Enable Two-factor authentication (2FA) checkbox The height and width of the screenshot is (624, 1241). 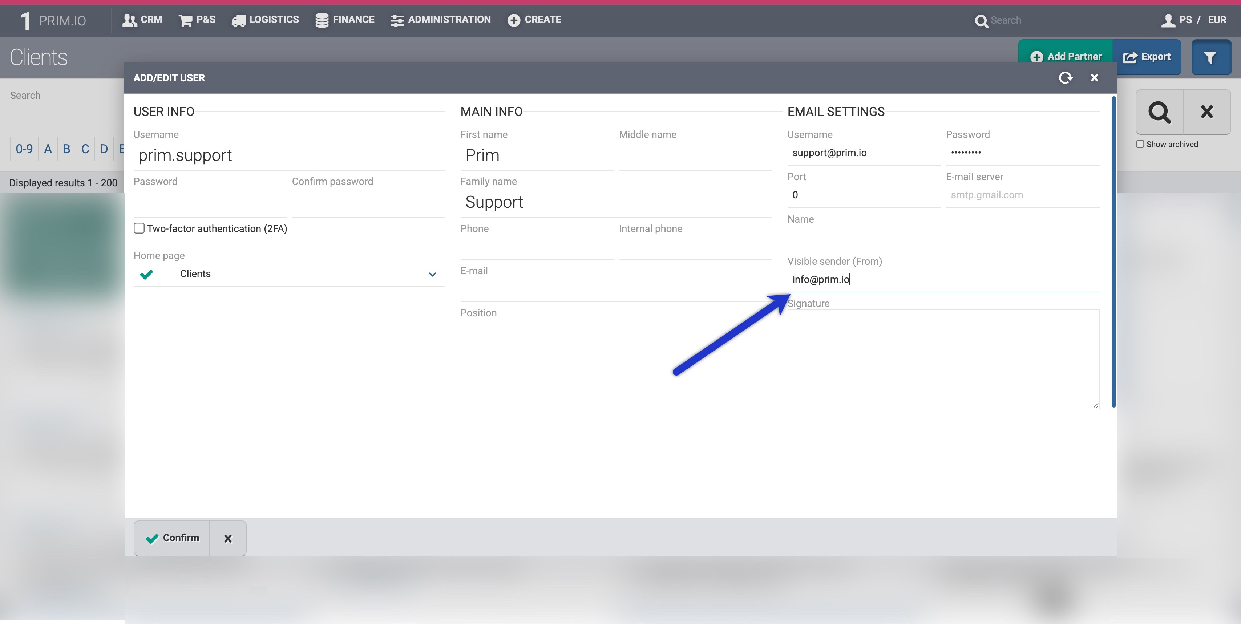click(139, 228)
